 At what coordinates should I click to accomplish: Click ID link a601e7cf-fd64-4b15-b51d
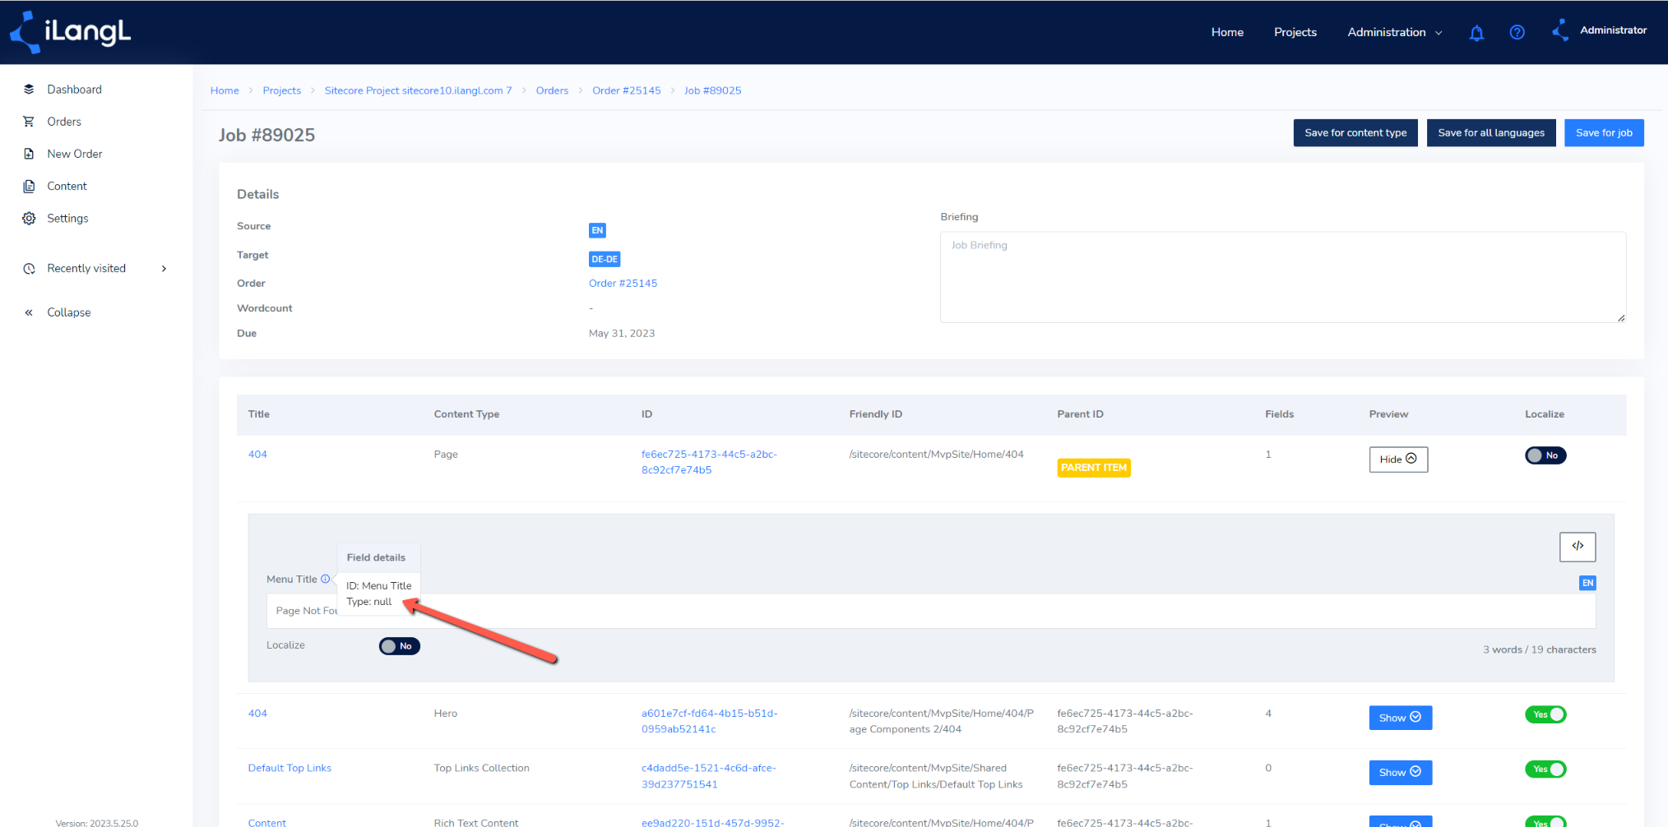(709, 721)
